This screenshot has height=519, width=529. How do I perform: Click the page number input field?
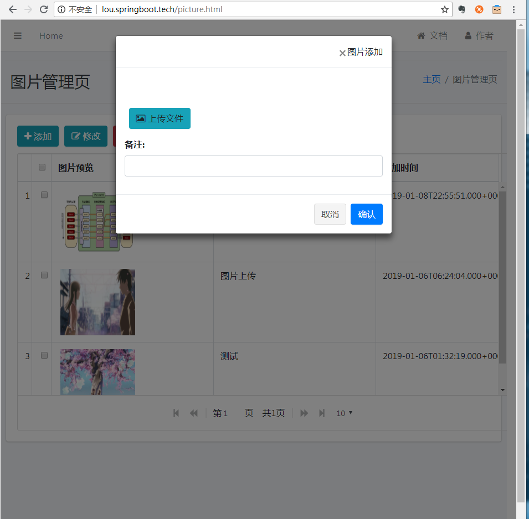tap(232, 413)
